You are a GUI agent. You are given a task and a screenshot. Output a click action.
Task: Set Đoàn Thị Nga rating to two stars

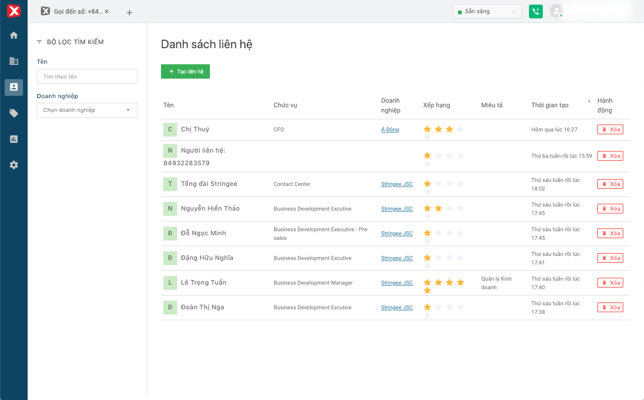438,307
